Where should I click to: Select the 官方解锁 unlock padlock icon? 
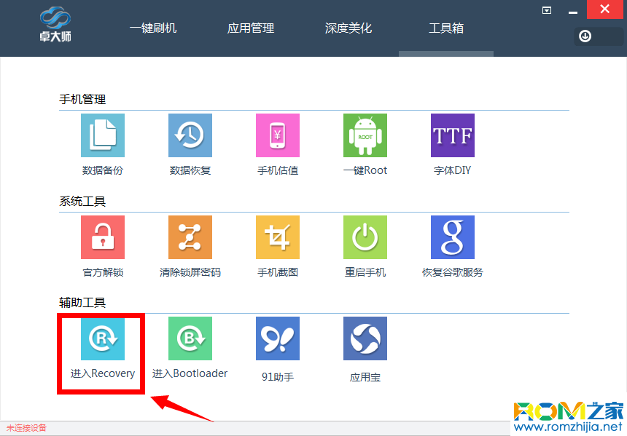click(103, 237)
